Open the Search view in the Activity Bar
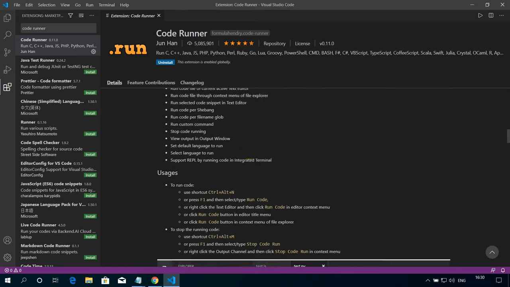The image size is (510, 287). click(x=7, y=35)
